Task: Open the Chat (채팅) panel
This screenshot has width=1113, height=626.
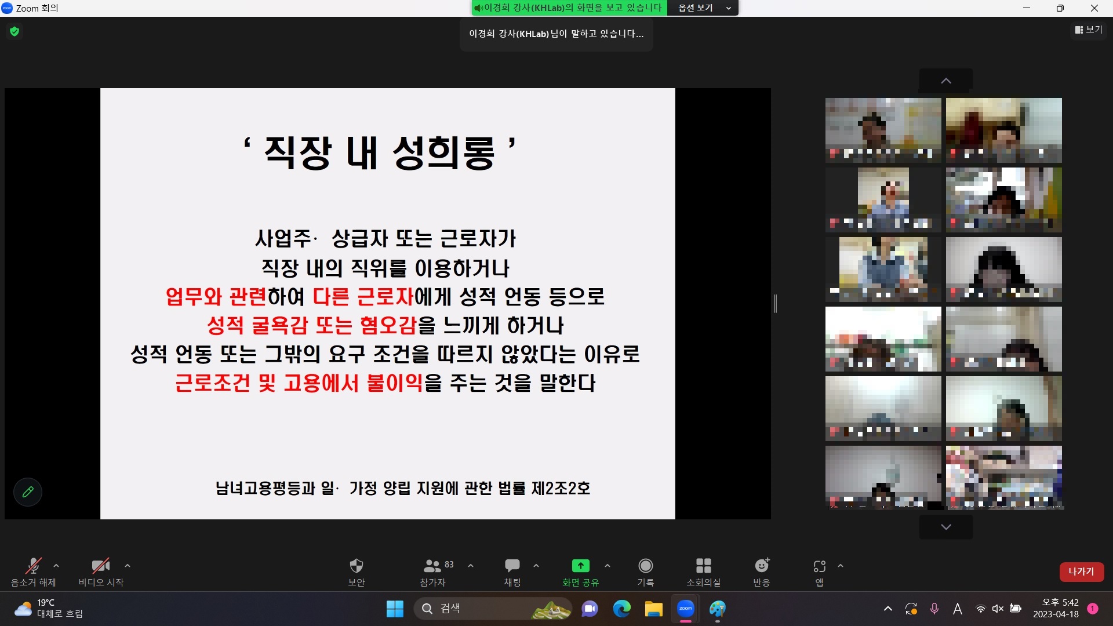Action: pyautogui.click(x=512, y=566)
